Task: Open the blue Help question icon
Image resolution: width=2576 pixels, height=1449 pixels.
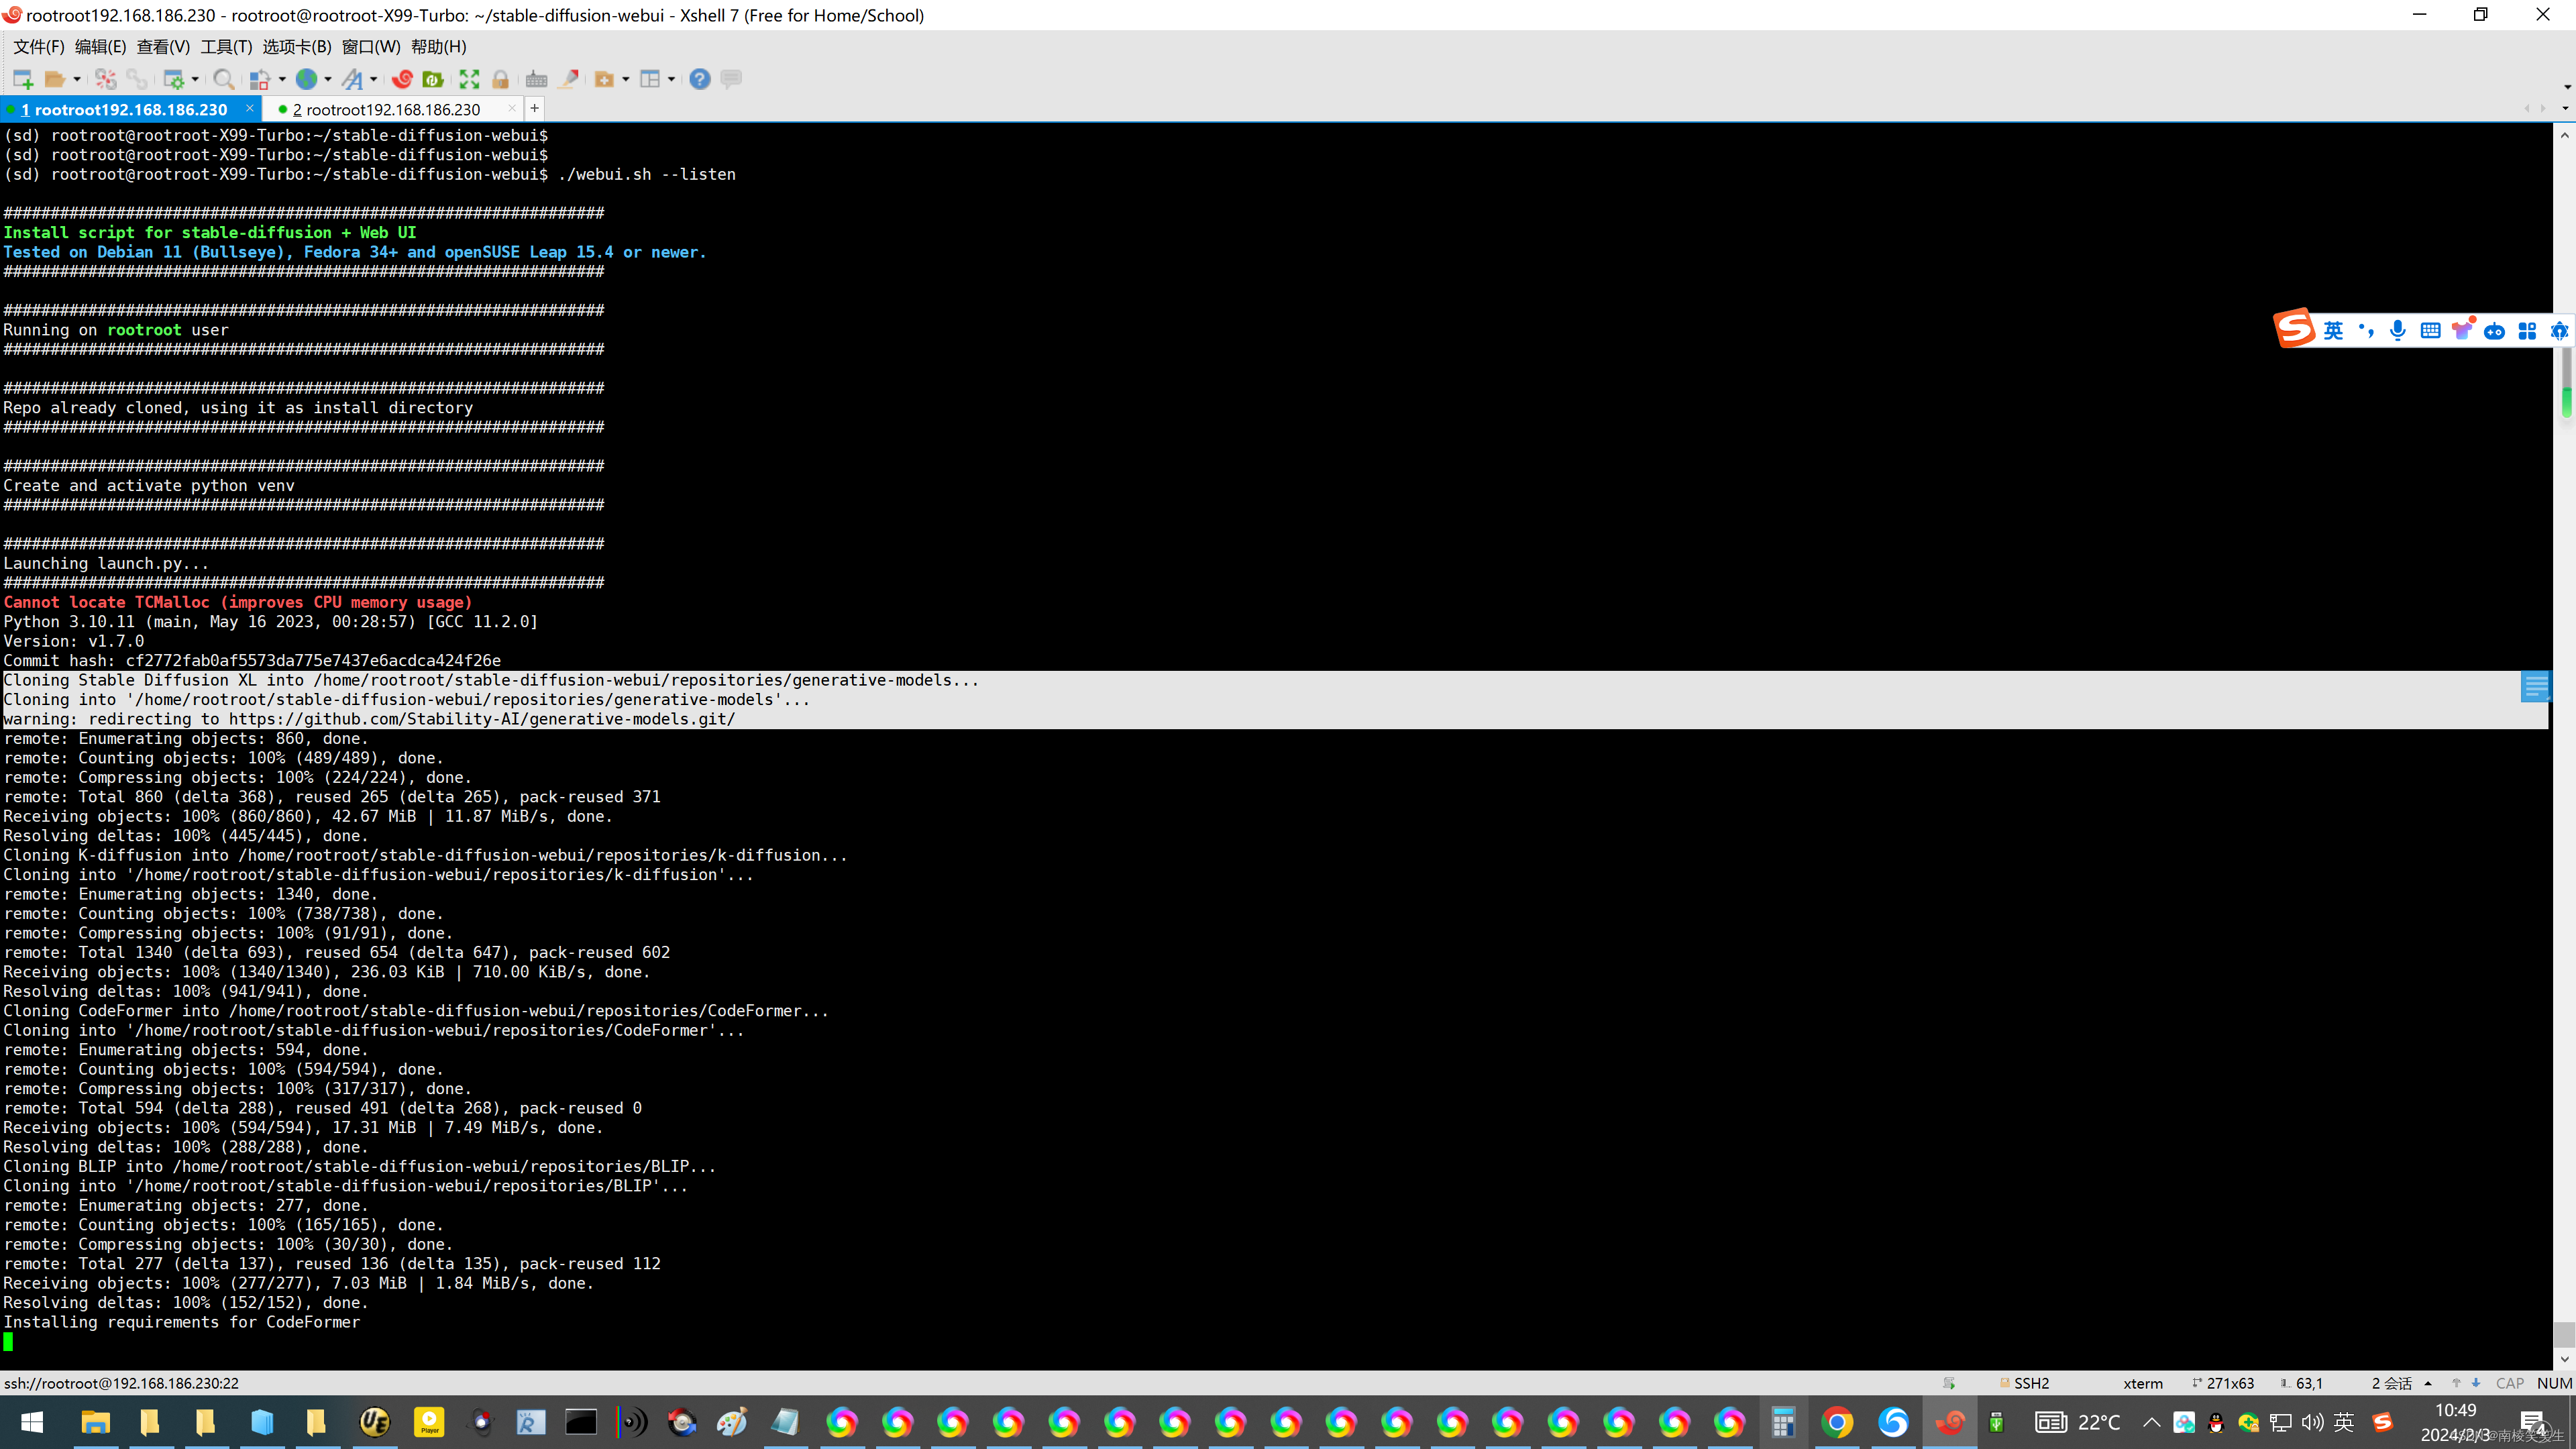Action: coord(700,79)
